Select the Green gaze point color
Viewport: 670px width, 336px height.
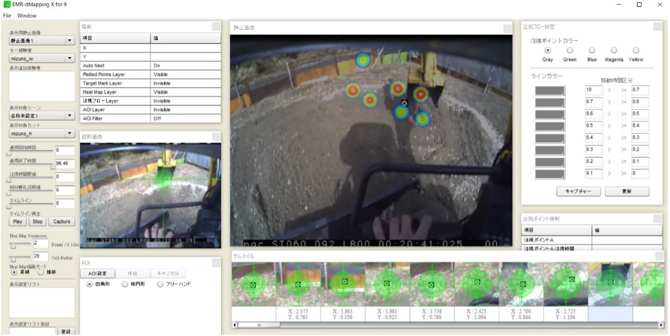[569, 50]
